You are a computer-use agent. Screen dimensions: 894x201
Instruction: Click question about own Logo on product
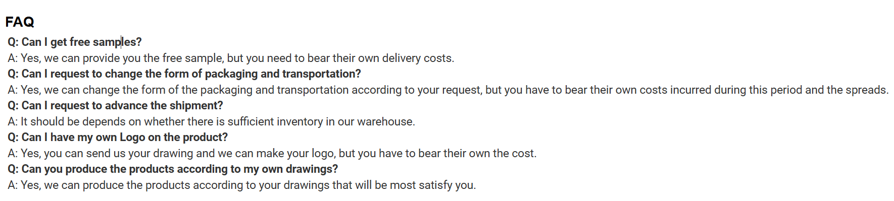pyautogui.click(x=118, y=137)
